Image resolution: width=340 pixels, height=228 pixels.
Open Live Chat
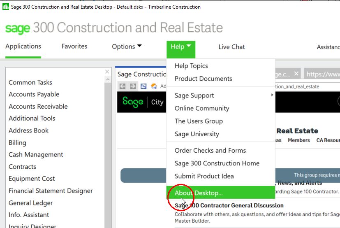click(x=231, y=47)
